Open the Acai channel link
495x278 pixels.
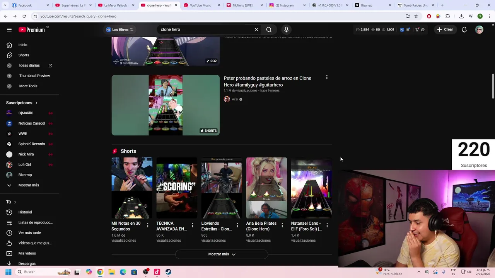pos(235,99)
